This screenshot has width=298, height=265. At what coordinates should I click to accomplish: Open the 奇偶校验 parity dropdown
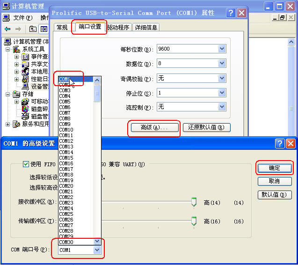pyautogui.click(x=222, y=78)
